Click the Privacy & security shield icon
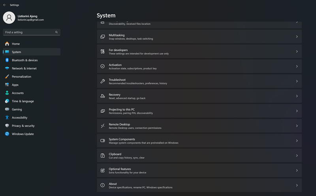This screenshot has width=316, height=196. click(7, 126)
